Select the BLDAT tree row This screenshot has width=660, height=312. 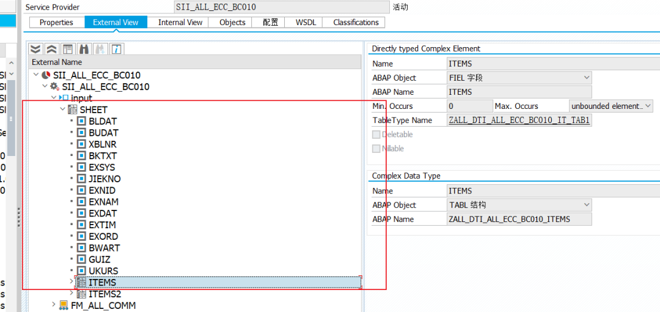click(x=103, y=121)
